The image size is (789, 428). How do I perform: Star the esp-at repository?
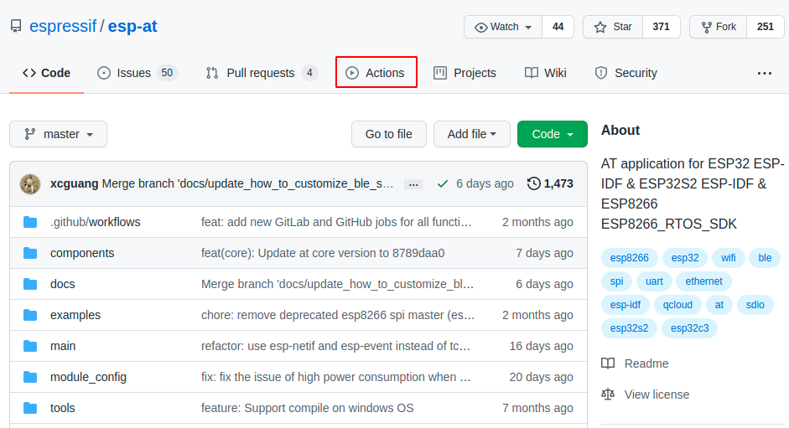coord(614,27)
